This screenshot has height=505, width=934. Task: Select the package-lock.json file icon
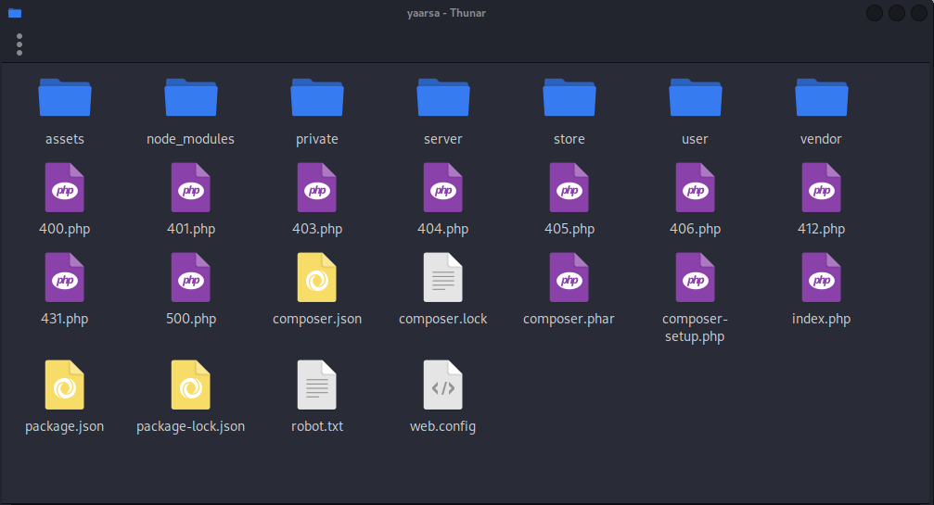191,385
